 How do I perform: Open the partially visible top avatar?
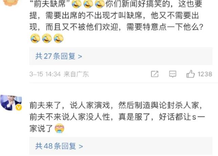pyautogui.click(x=11, y=3)
